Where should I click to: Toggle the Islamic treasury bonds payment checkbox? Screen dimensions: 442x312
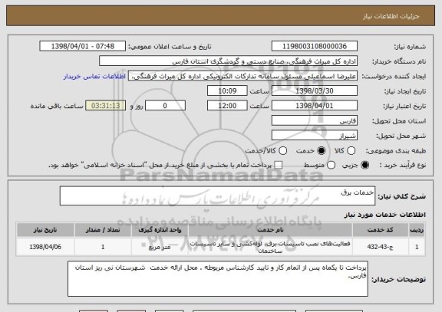tap(279, 166)
